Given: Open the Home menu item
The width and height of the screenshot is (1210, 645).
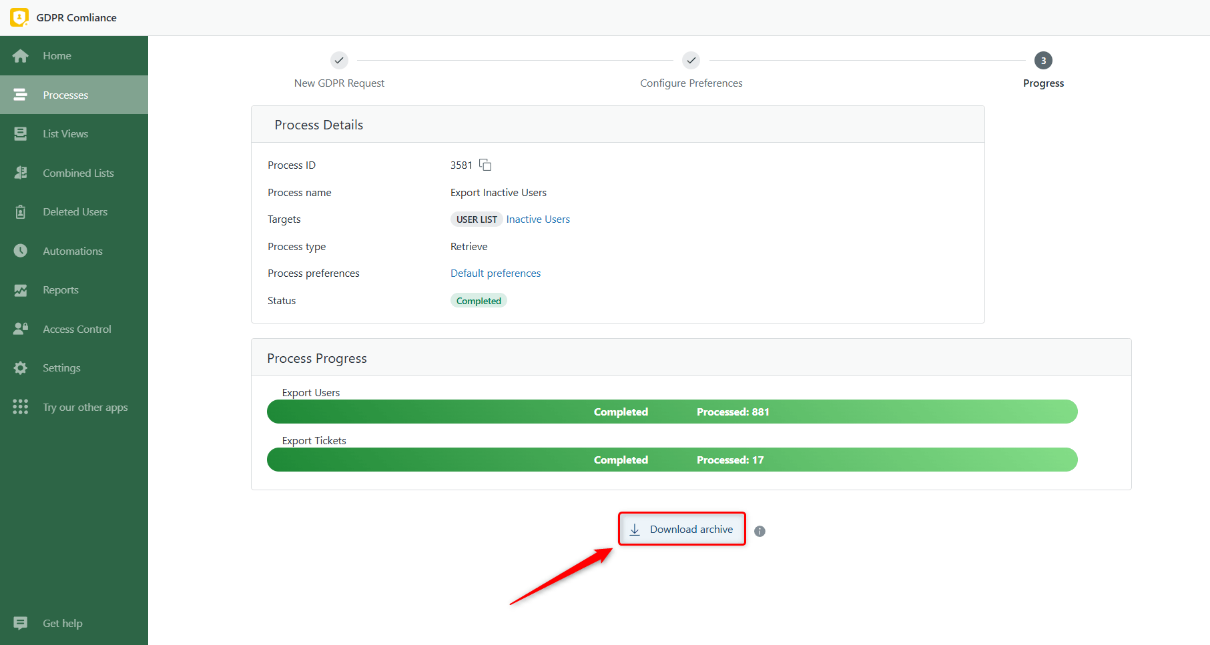Looking at the screenshot, I should [x=74, y=56].
